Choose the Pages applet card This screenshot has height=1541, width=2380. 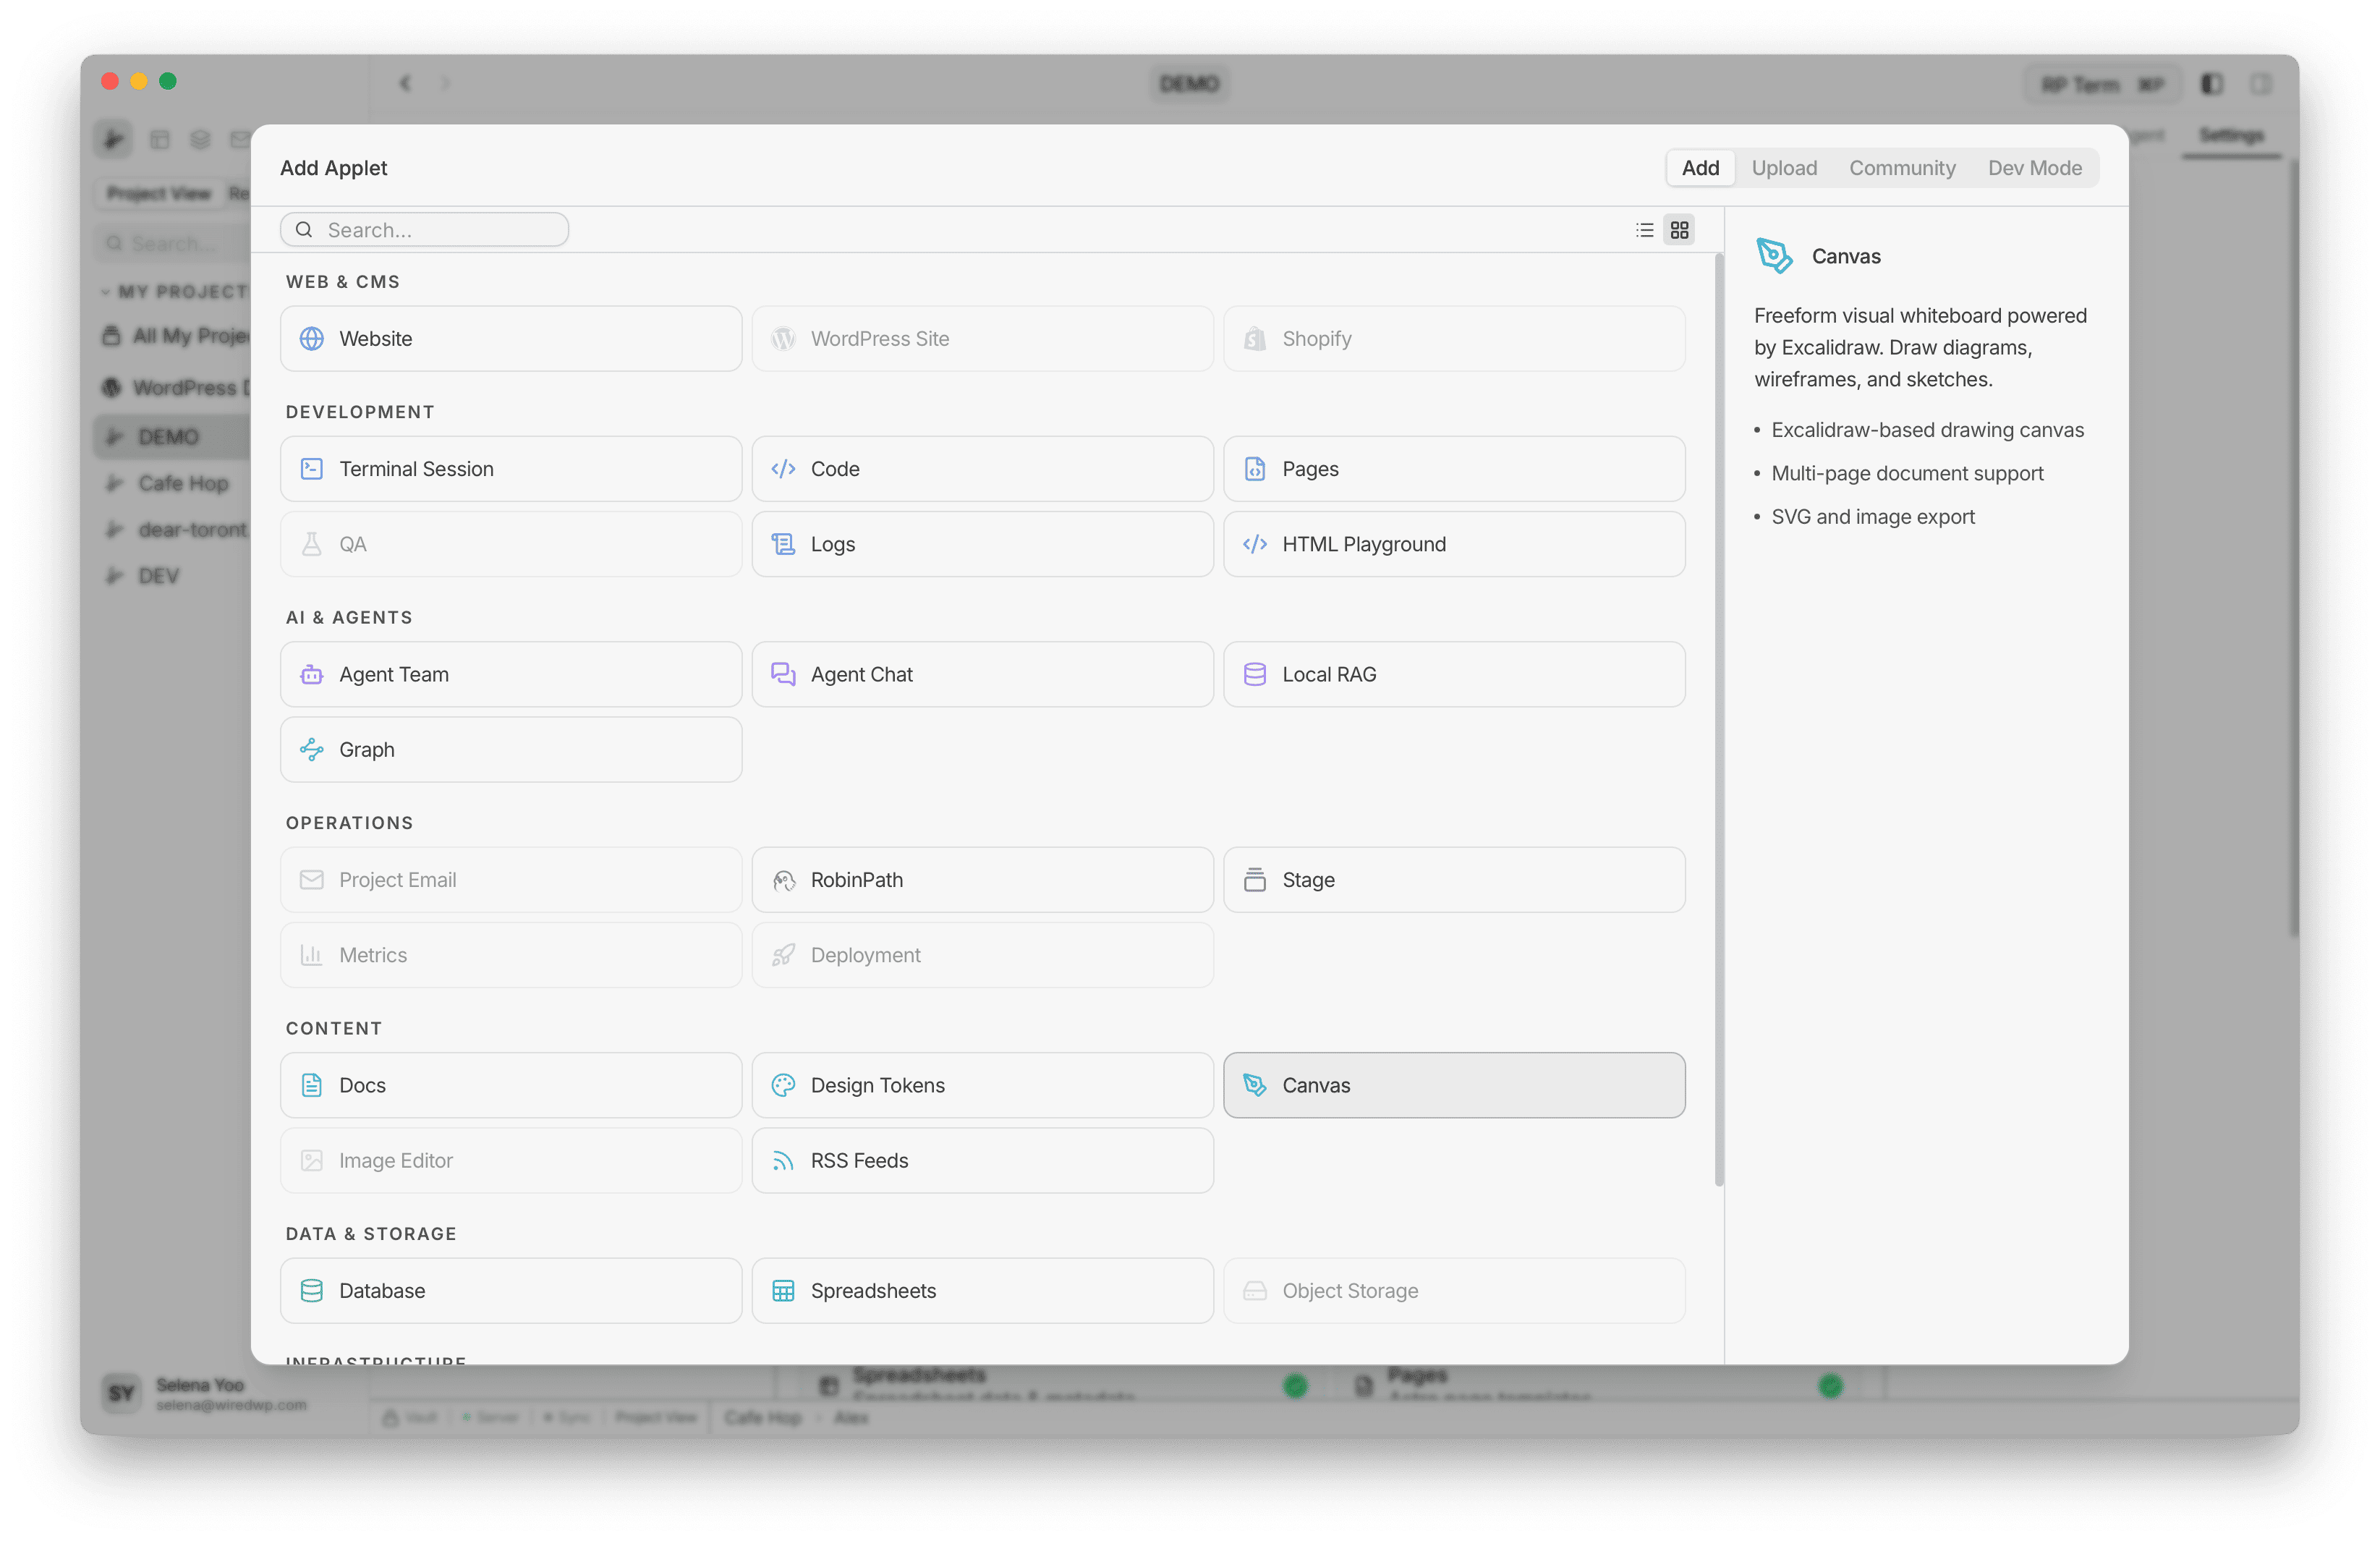(1454, 468)
